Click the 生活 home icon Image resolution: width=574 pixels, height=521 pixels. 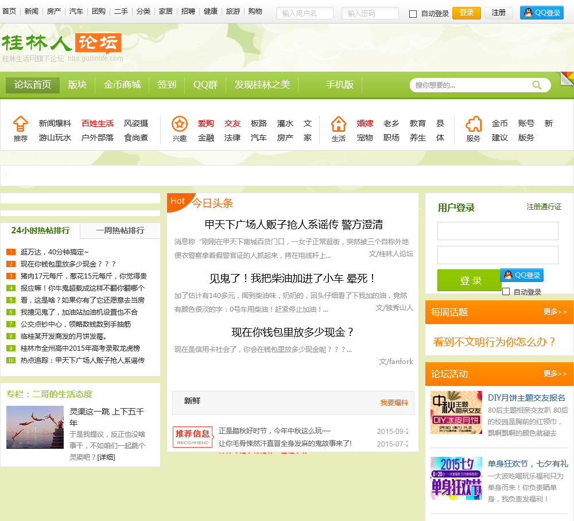coord(338,124)
